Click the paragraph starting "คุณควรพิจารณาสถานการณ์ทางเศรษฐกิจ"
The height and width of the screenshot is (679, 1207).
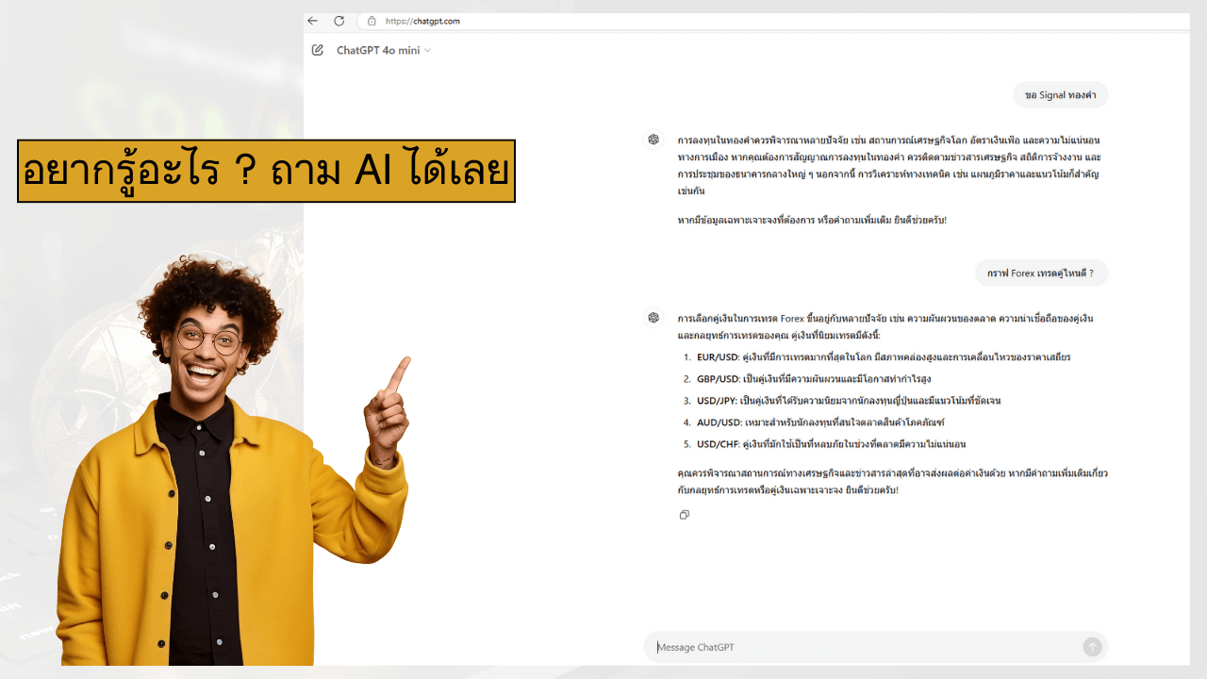pos(892,481)
